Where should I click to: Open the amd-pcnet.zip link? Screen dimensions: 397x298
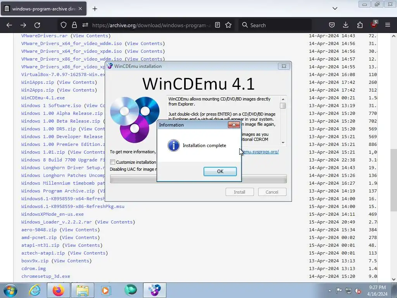click(x=39, y=237)
